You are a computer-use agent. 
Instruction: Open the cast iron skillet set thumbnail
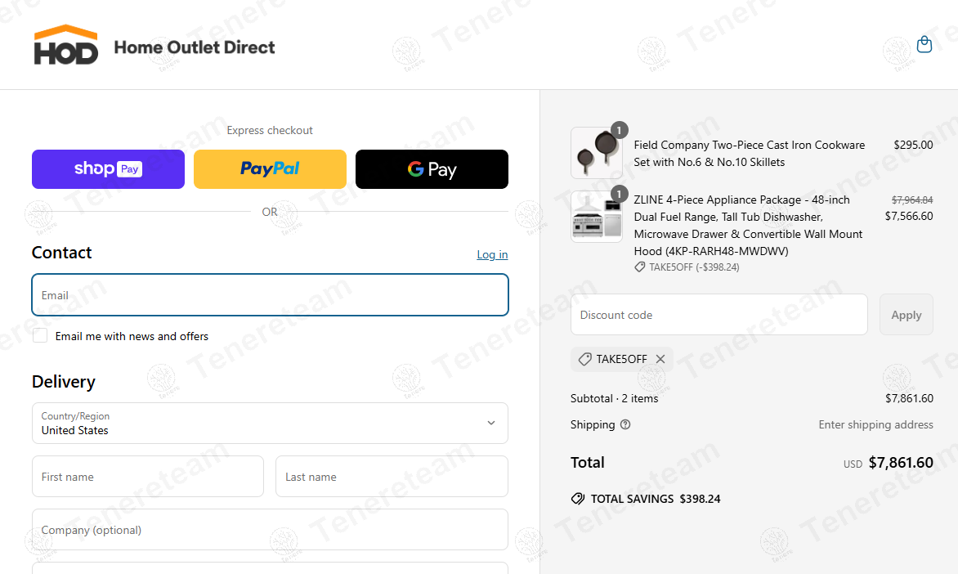(596, 153)
